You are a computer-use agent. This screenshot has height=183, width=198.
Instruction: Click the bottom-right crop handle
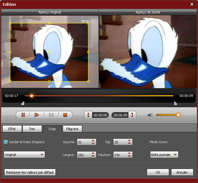coord(88,81)
